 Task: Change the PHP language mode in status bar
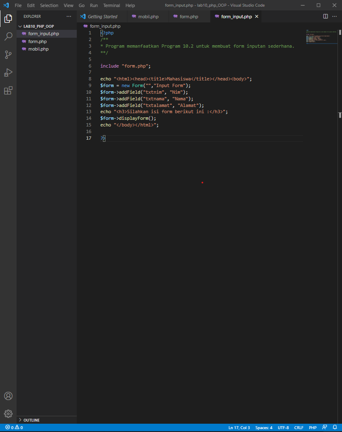[x=313, y=427]
